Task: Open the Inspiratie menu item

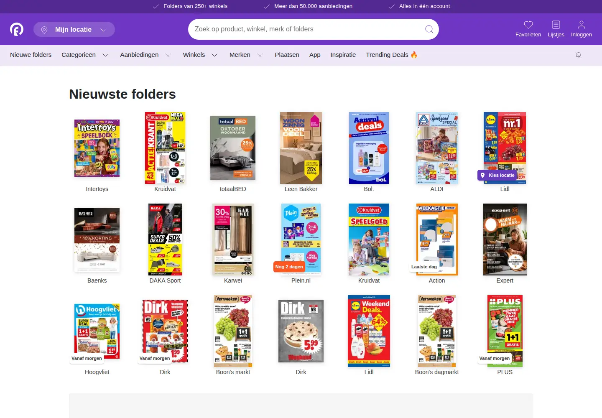Action: 343,55
